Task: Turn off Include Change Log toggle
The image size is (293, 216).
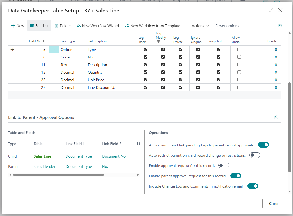Action: point(252,186)
